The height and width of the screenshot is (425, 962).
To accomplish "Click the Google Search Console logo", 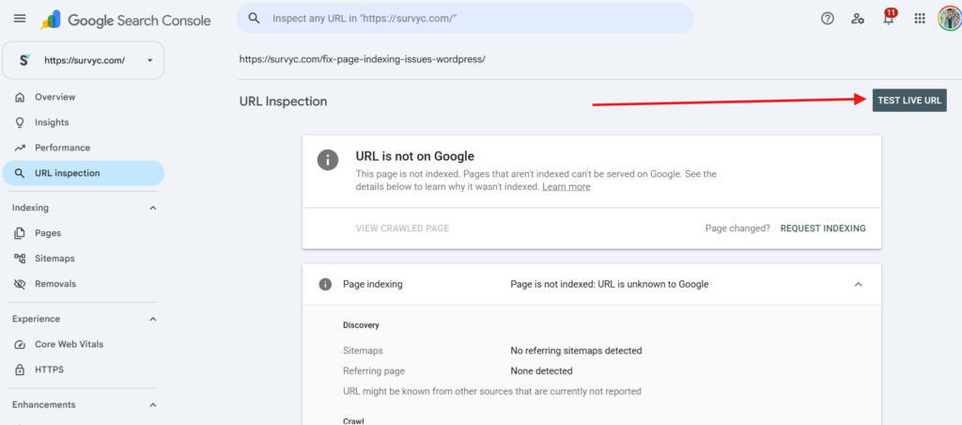I will [x=126, y=21].
